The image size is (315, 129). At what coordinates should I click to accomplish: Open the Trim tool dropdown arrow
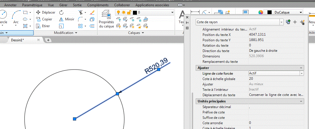coord(85,12)
